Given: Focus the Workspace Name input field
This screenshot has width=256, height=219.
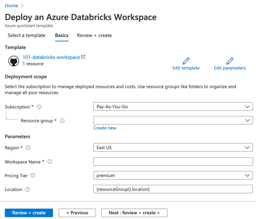Looking at the screenshot, I should pyautogui.click(x=173, y=162).
